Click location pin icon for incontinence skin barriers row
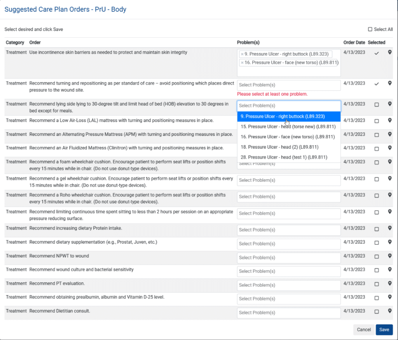 pos(389,53)
